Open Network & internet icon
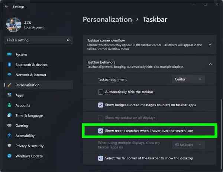The image size is (223, 172). pos(9,75)
